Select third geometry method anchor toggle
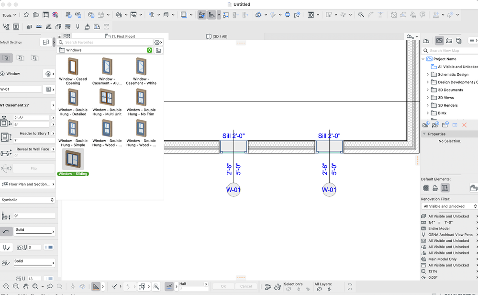Image resolution: width=478 pixels, height=295 pixels. (x=34, y=58)
